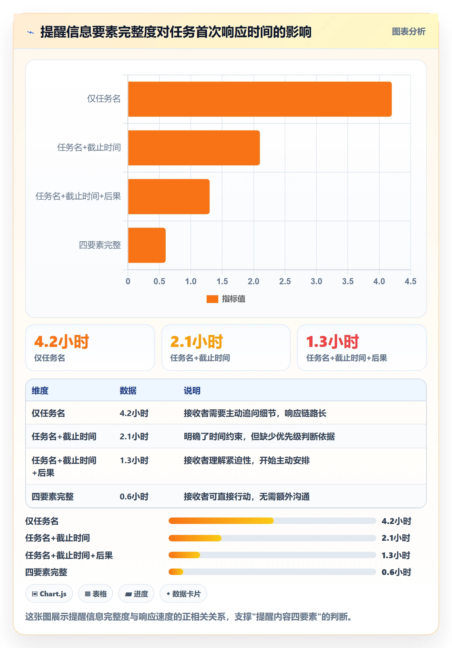Viewport: 452px width, 648px height.
Task: Click the orange 指标值 legend swatch
Action: 212,299
